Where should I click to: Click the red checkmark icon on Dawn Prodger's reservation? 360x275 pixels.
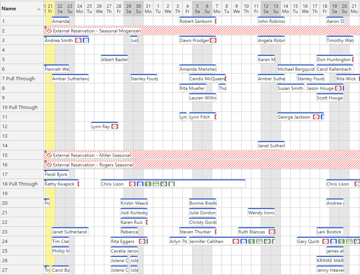click(213, 40)
